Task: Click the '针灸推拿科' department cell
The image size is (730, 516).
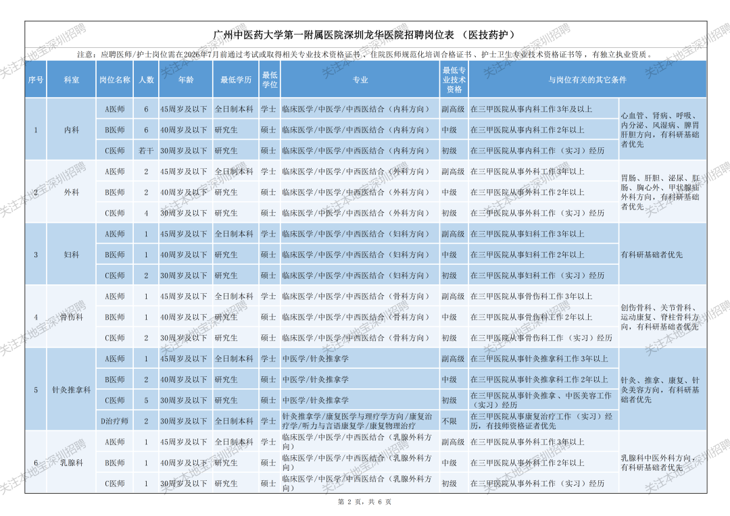Action: 71,390
